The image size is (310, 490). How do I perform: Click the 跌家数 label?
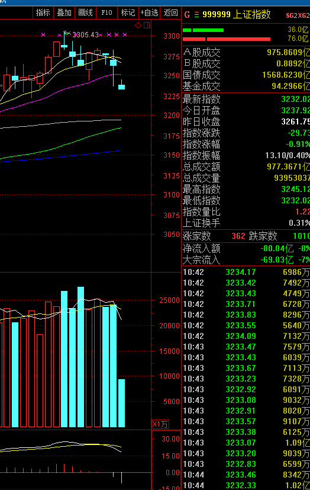click(x=263, y=236)
